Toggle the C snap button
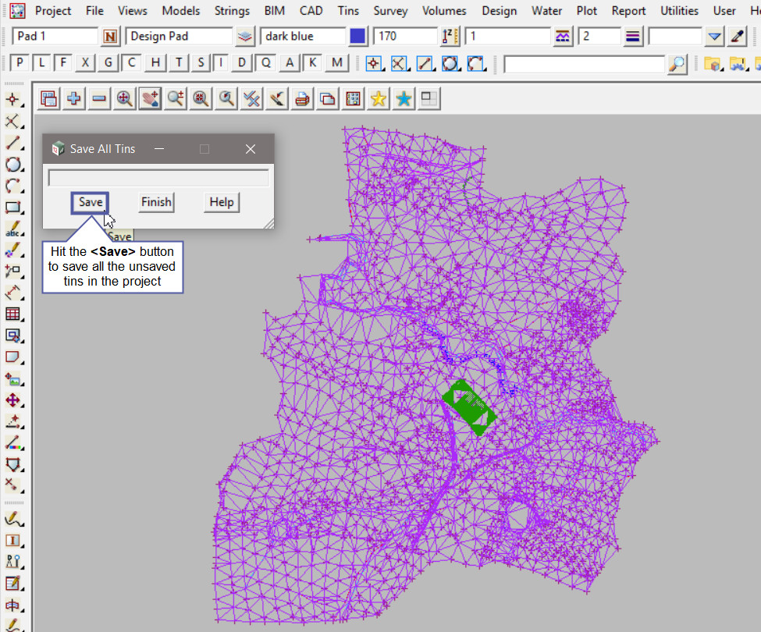Screen dimensions: 761x632 click(133, 63)
